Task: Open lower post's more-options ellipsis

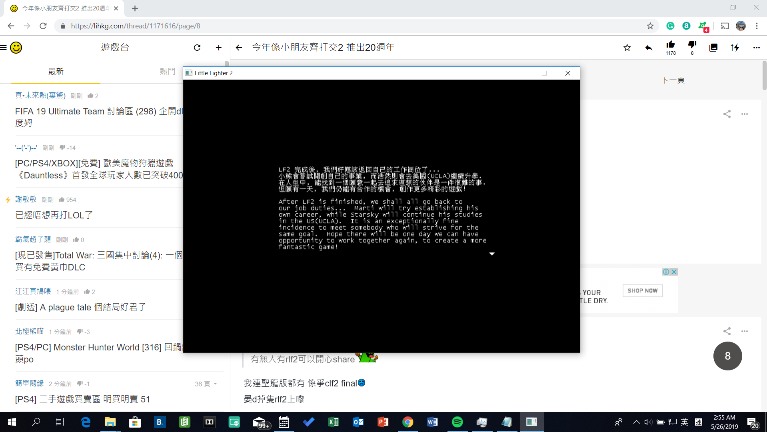Action: coord(745,331)
